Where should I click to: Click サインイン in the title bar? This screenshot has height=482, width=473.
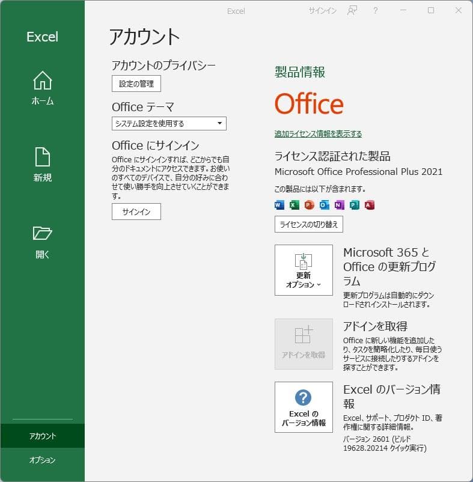coord(322,11)
